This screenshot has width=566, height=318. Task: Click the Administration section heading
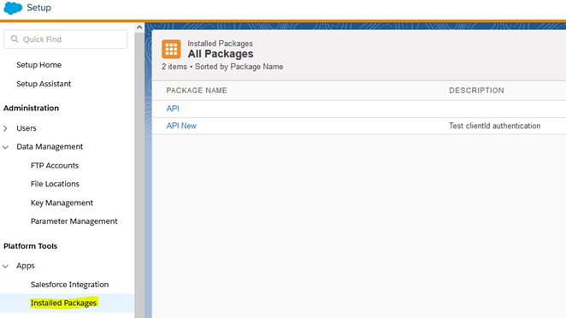click(31, 108)
